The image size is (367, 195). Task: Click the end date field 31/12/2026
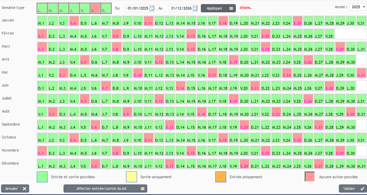click(180, 8)
